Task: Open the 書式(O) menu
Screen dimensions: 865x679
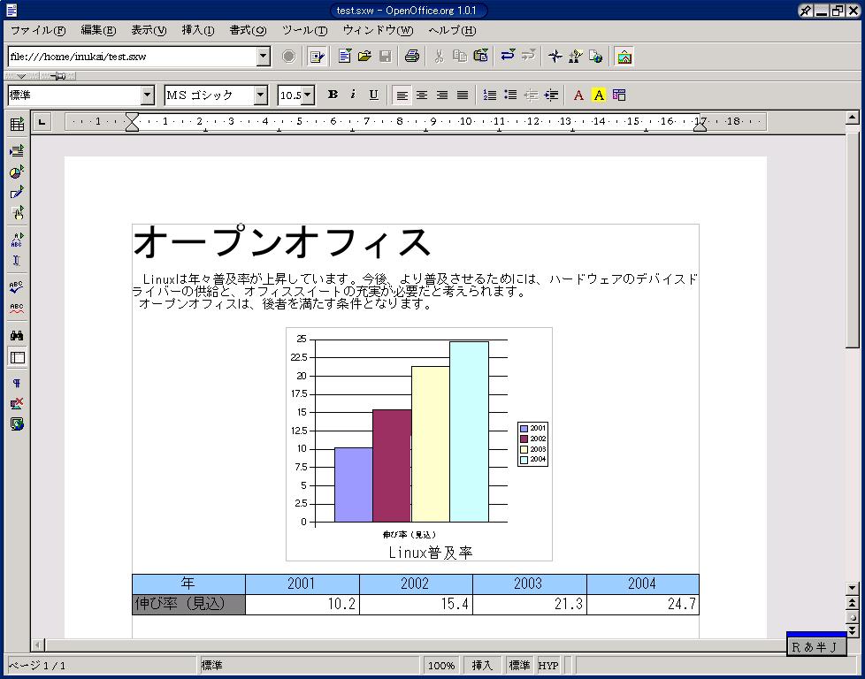Action: (248, 30)
